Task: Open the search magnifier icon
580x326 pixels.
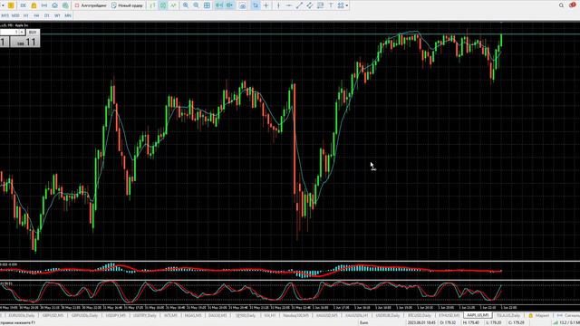Action: (x=561, y=5)
